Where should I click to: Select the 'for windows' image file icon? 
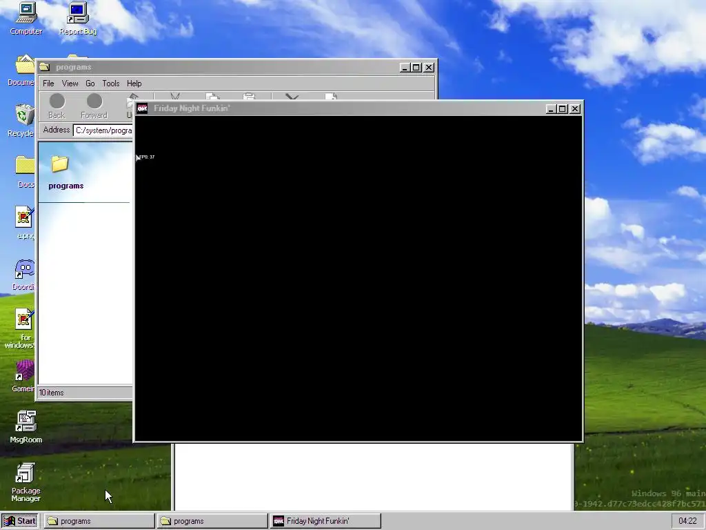coord(20,328)
